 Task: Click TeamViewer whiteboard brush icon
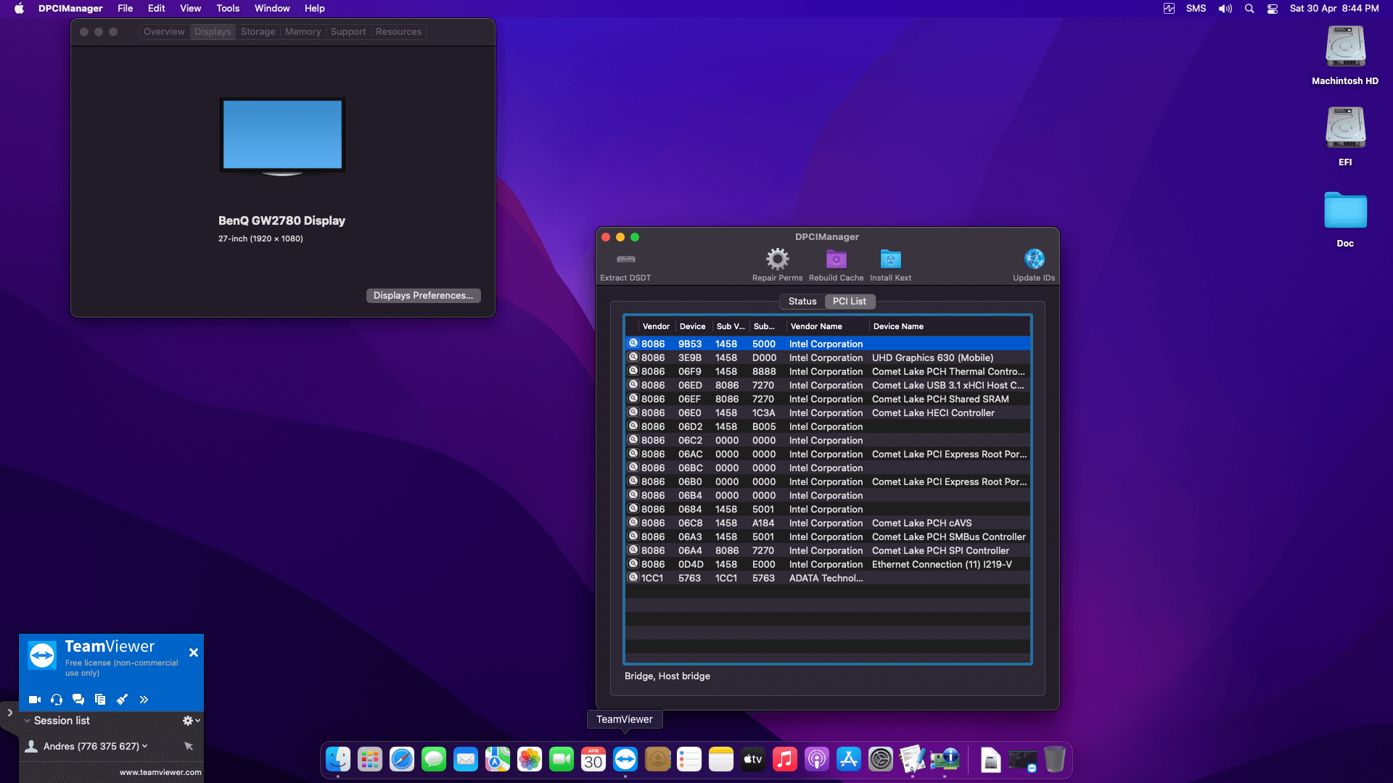coord(122,700)
